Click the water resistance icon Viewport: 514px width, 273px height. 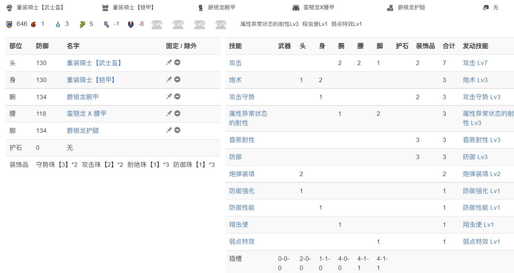[58, 24]
